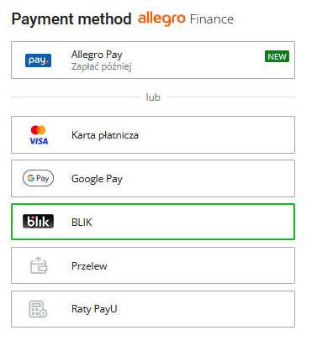
Task: Click the black BLIK logo icon
Action: pyautogui.click(x=38, y=222)
